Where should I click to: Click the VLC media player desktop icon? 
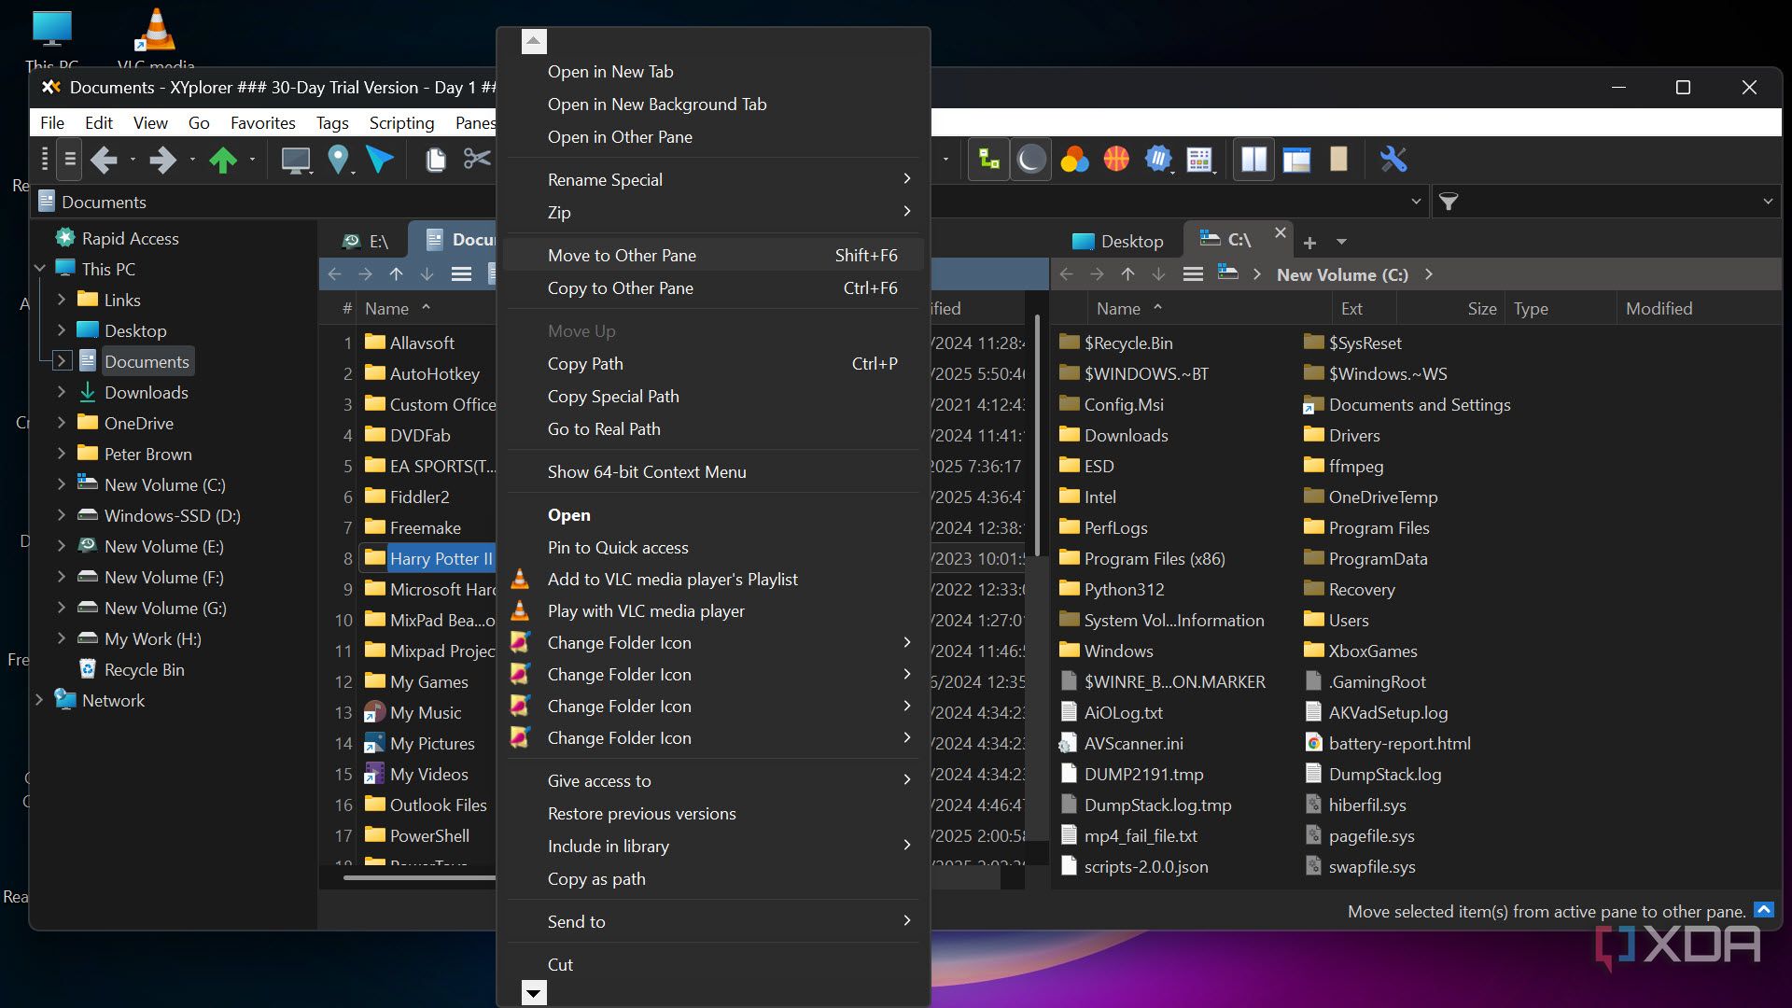point(156,39)
